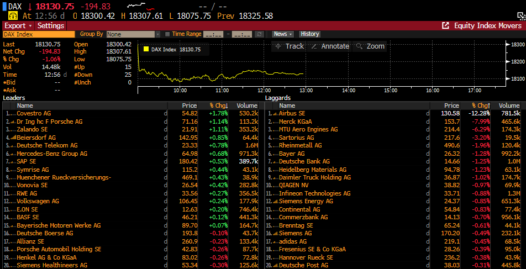Click the pop-out icon beside Equity Index Movers

[445, 26]
